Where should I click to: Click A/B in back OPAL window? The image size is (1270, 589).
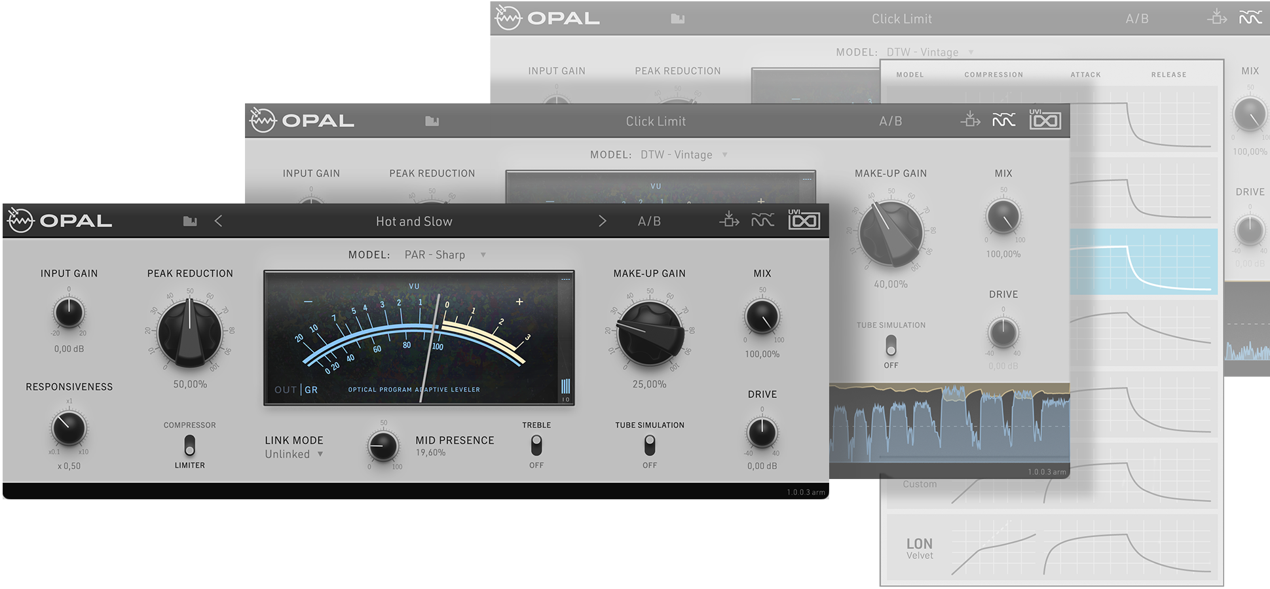tap(1137, 19)
